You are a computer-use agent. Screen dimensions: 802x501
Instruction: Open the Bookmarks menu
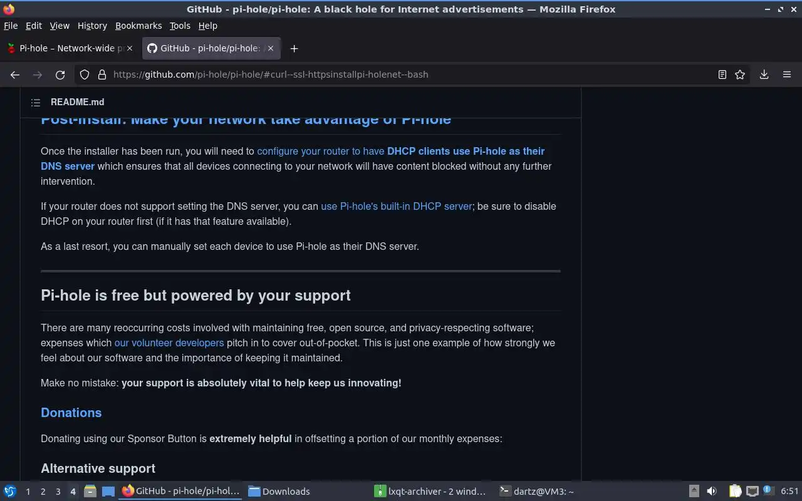click(138, 26)
